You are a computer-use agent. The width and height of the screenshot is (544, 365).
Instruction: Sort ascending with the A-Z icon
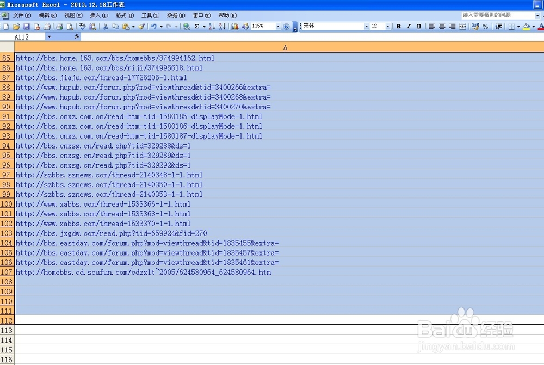click(x=212, y=26)
